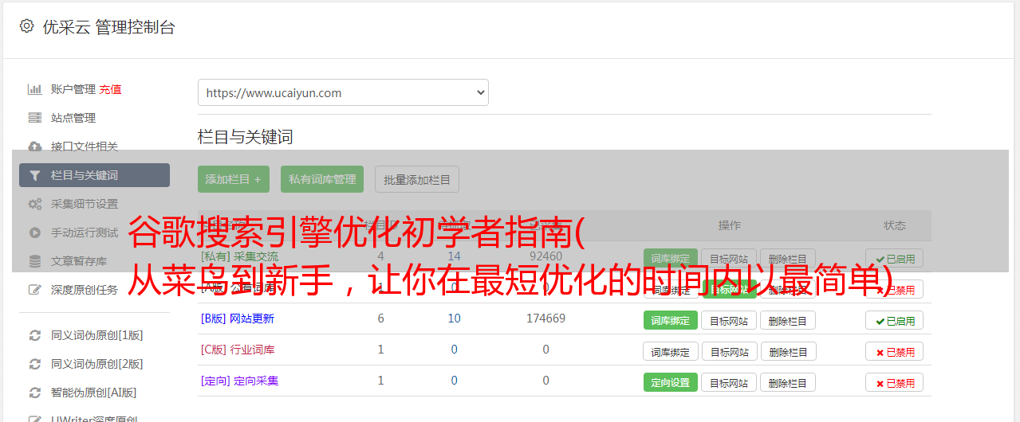Viewport: 1020px width, 422px height.
Task: Click the 批量添加栏目 button
Action: (417, 179)
